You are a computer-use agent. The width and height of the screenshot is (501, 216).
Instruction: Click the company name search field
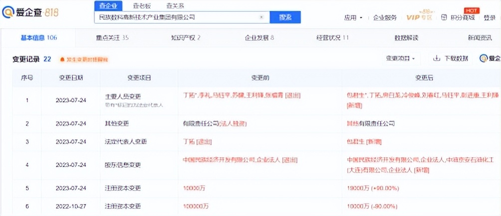tap(182, 17)
